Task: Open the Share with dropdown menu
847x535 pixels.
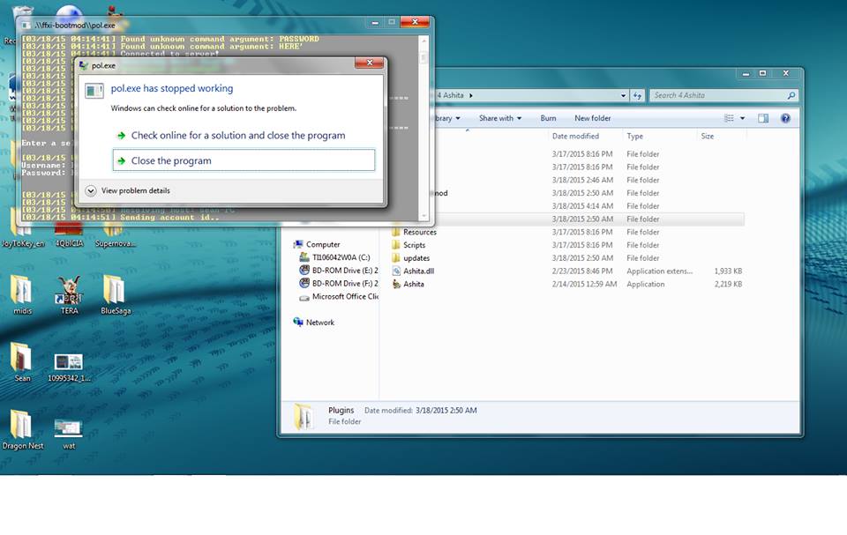Action: click(x=499, y=118)
